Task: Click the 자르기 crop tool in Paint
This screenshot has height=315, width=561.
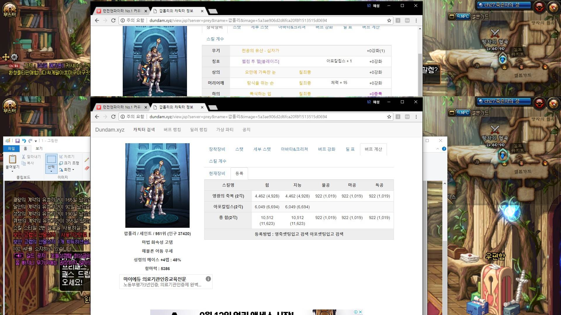Action: tap(67, 157)
